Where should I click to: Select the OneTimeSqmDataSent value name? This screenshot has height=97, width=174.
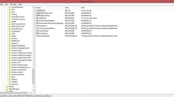pyautogui.click(x=46, y=21)
